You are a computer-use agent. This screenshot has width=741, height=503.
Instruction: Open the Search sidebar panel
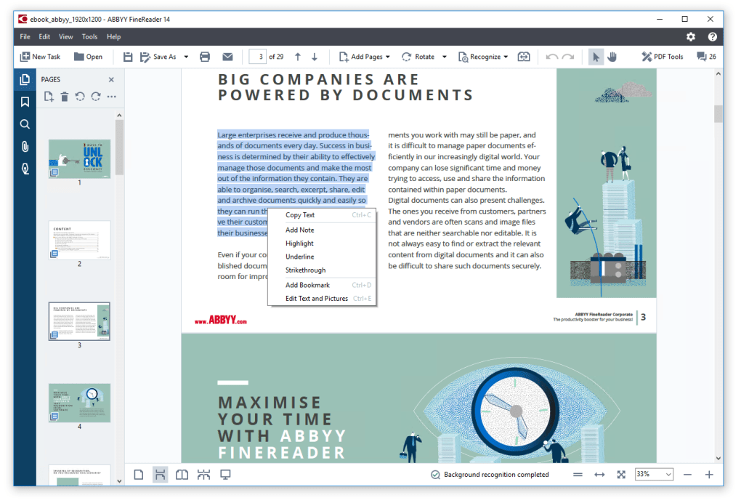point(25,124)
